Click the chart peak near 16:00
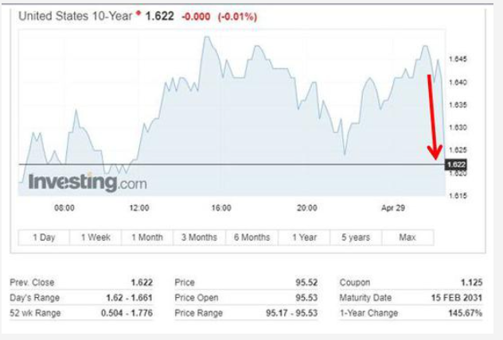This screenshot has height=340, width=503. pos(207,37)
